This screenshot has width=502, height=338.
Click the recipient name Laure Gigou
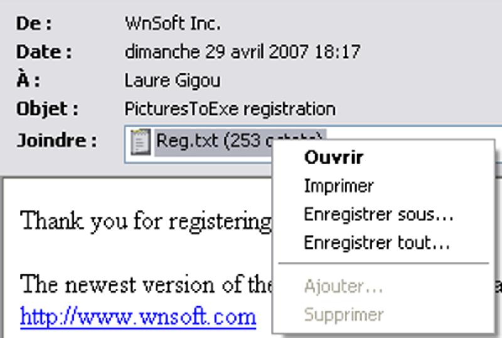point(172,80)
